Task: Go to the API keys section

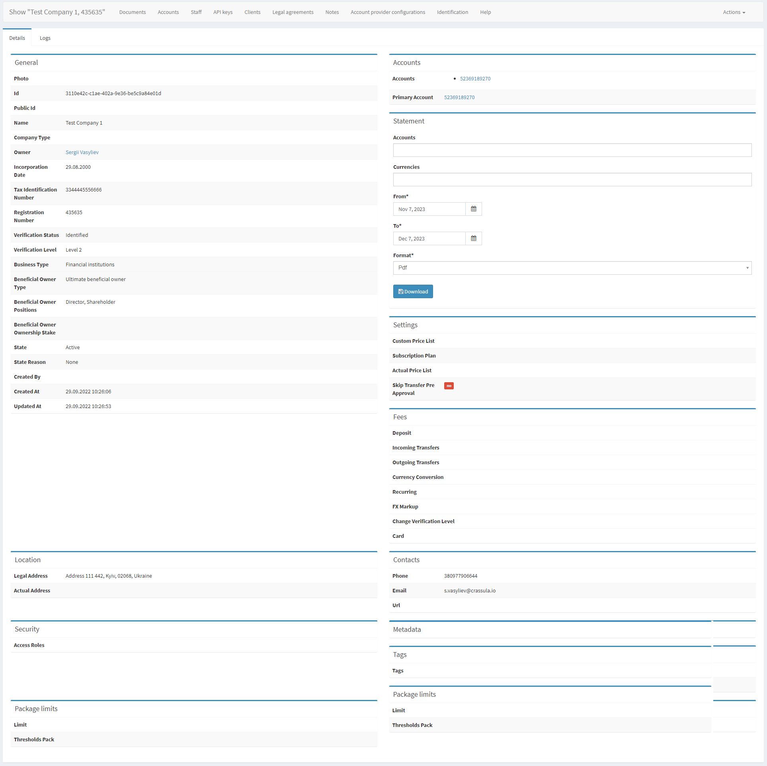Action: pyautogui.click(x=223, y=12)
